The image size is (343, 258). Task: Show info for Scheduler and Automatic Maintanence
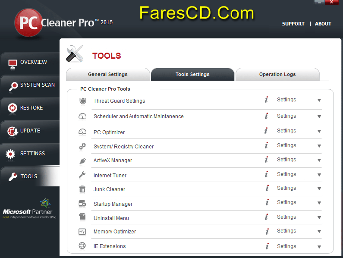266,116
